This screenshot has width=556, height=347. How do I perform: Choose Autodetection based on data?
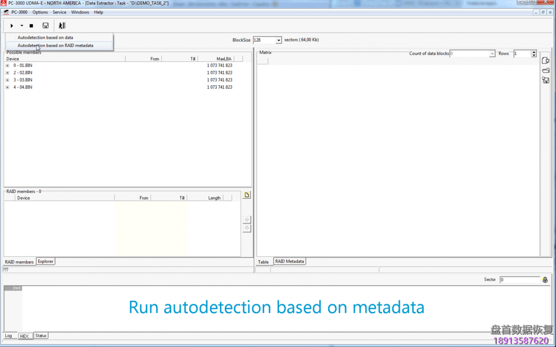pyautogui.click(x=45, y=37)
